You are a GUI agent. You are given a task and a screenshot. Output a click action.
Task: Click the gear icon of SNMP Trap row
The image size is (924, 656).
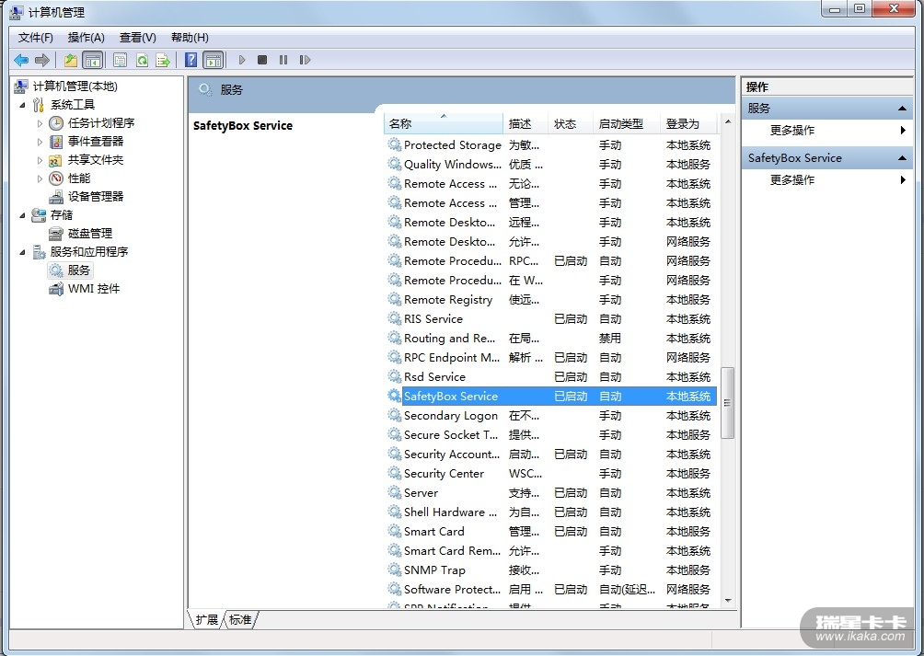pyautogui.click(x=394, y=570)
